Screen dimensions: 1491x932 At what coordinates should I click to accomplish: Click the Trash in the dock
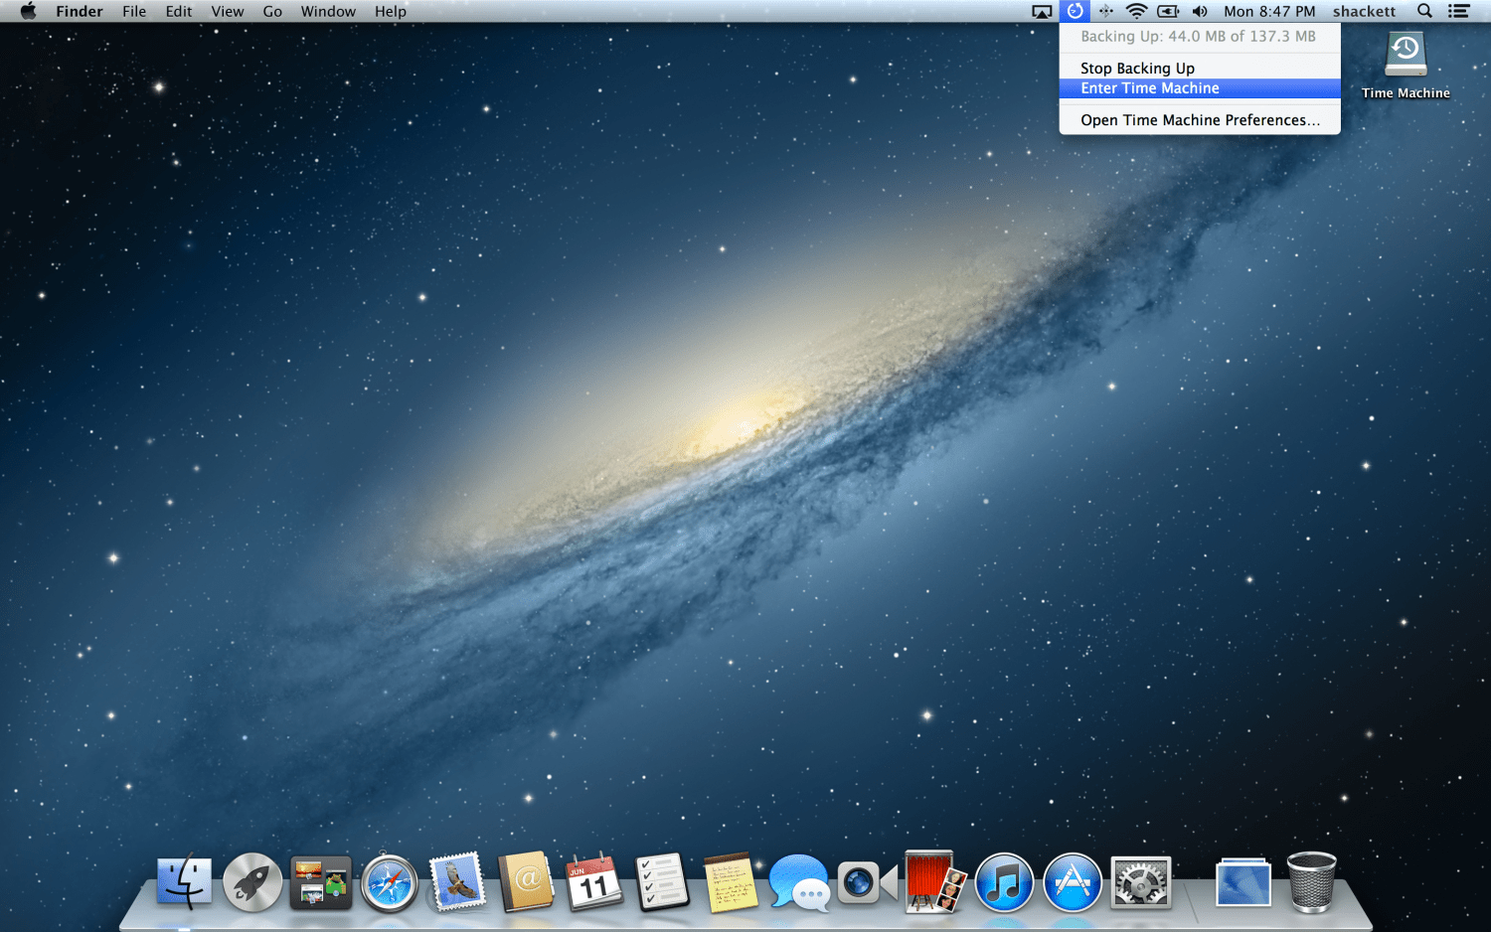tap(1311, 882)
